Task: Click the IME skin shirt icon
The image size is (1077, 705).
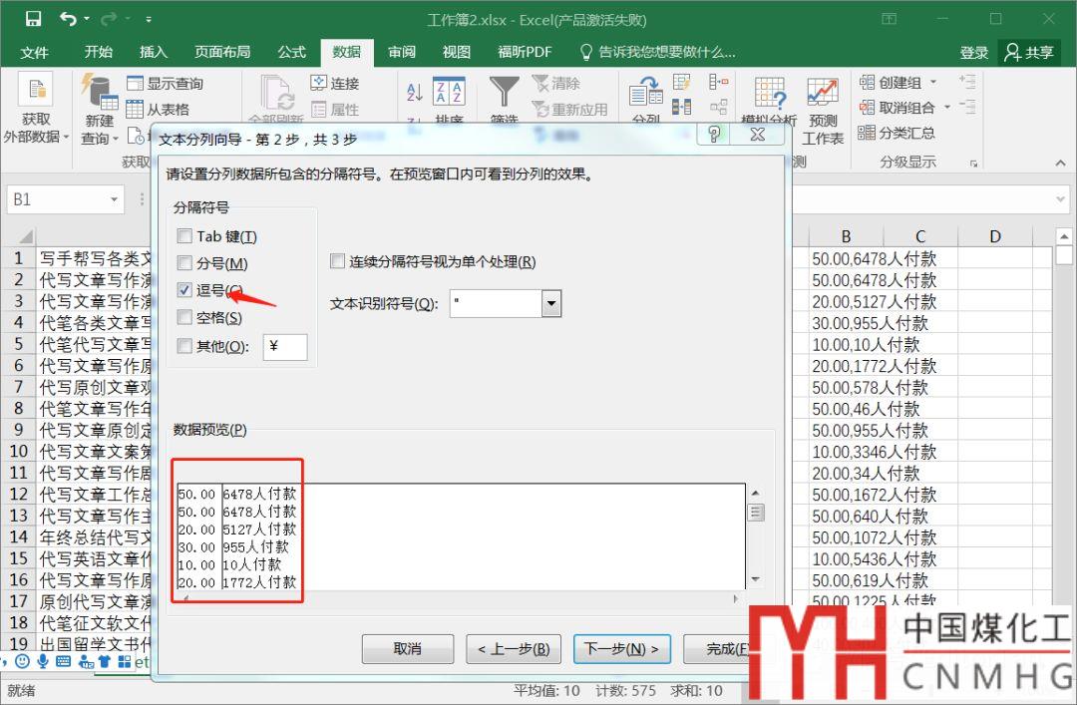Action: (105, 662)
